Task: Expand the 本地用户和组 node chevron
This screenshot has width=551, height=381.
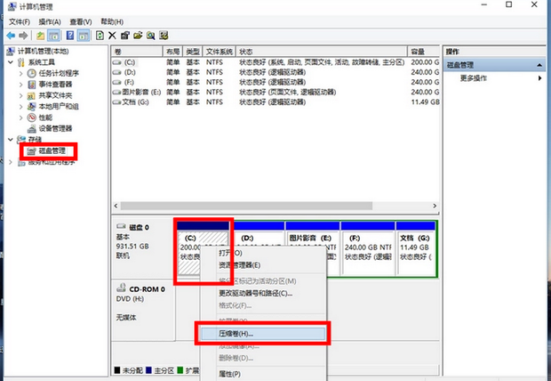Action: (x=20, y=106)
